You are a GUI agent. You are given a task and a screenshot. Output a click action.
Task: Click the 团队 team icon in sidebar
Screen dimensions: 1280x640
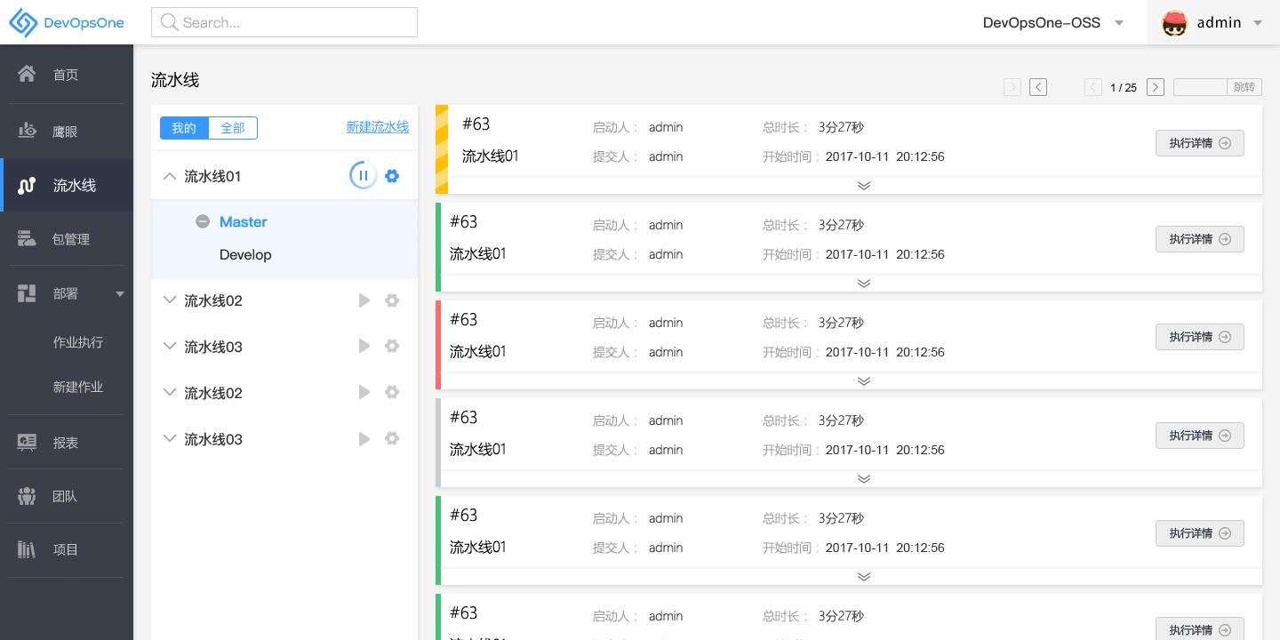click(27, 496)
